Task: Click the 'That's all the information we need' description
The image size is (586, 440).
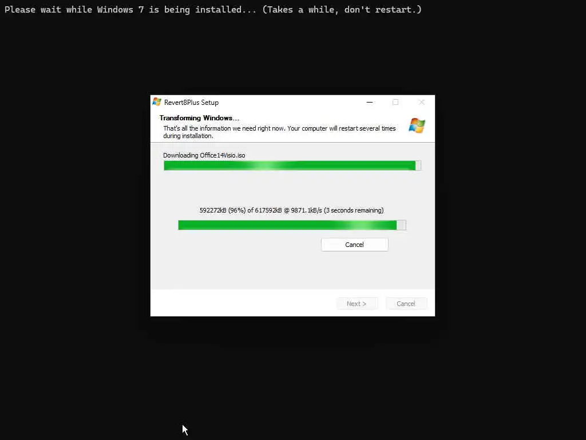Action: tap(279, 132)
